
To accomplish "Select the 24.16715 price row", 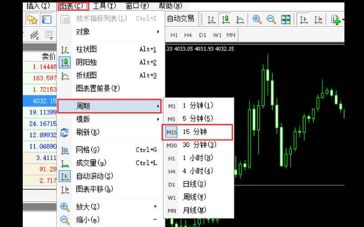I will [40, 123].
